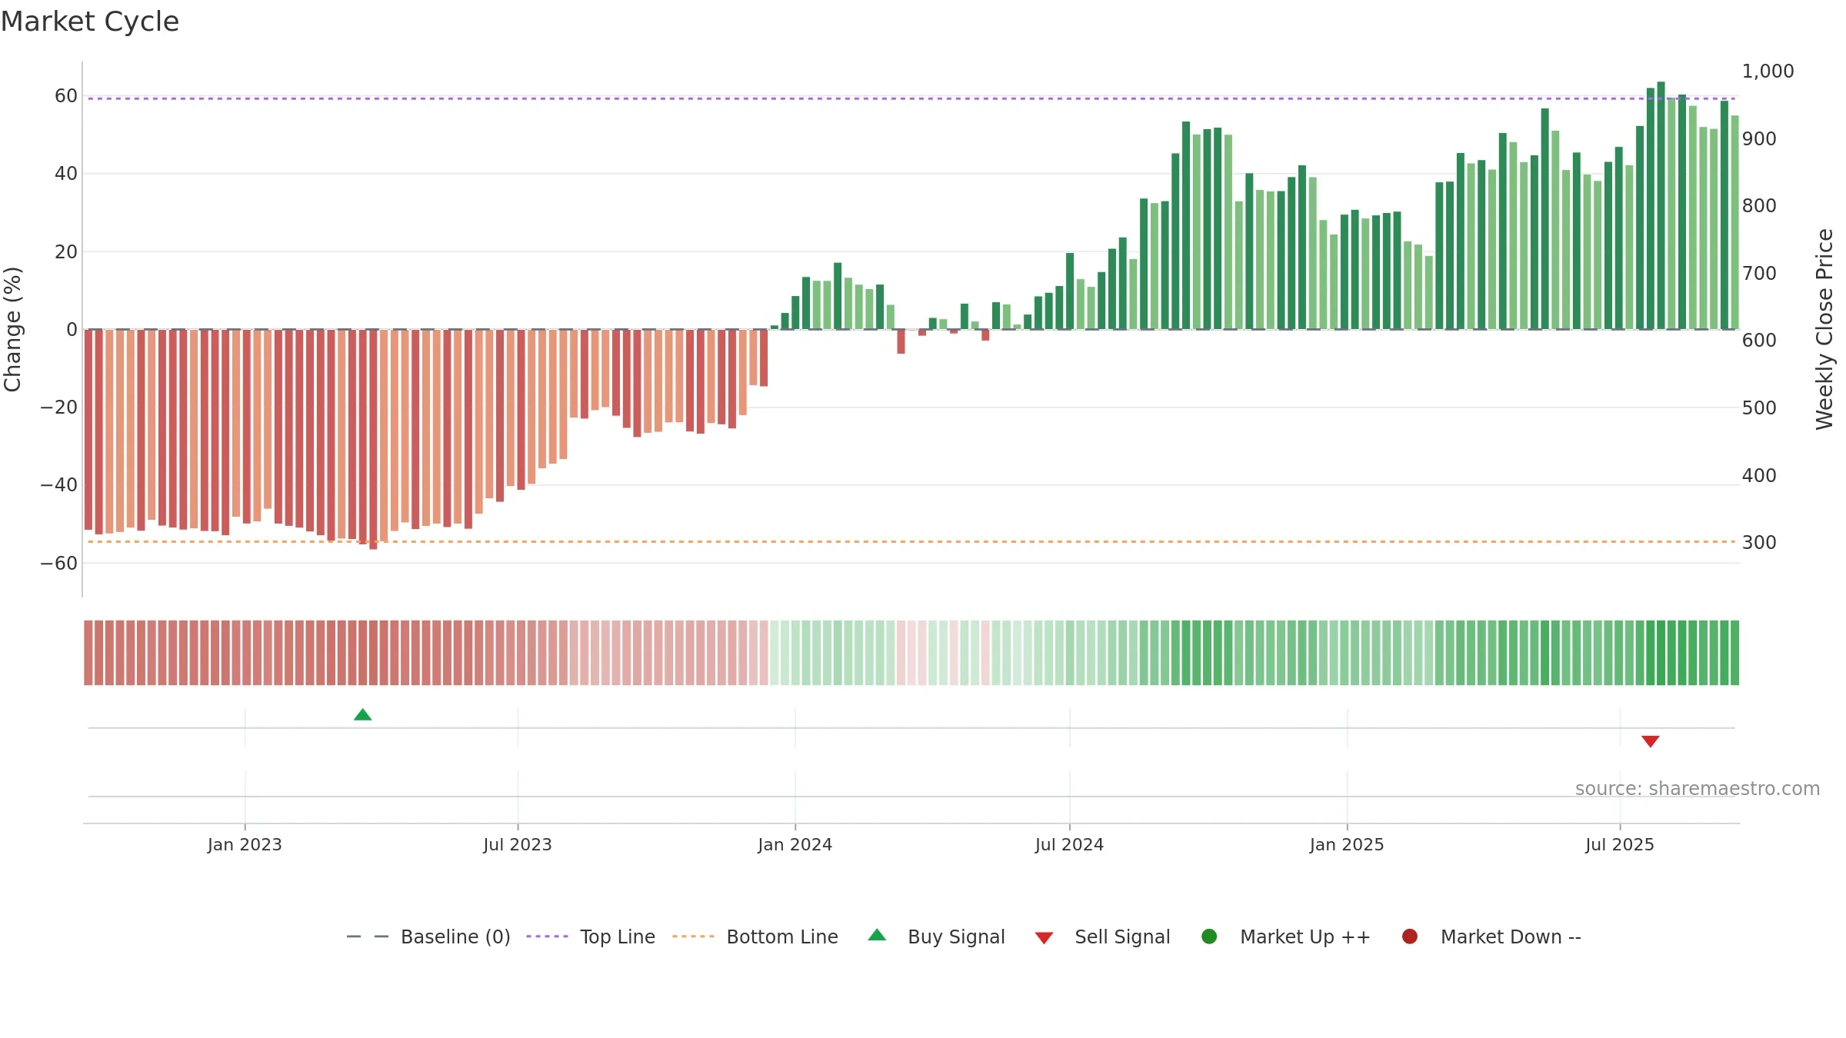Click the Market Cycle chart title

coord(90,22)
